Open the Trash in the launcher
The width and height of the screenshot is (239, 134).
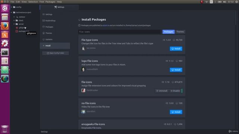click(x=5, y=129)
